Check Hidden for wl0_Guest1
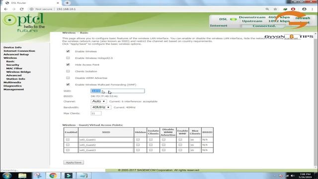Screen dimensions: 318x179 coord(138,140)
